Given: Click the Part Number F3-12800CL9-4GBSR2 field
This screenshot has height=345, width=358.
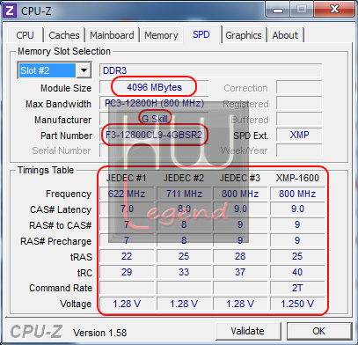Looking at the screenshot, I should click(x=154, y=135).
